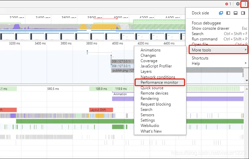Click the publish.png network request bar
Viewport: 249px width, 159px height.
(x=123, y=70)
